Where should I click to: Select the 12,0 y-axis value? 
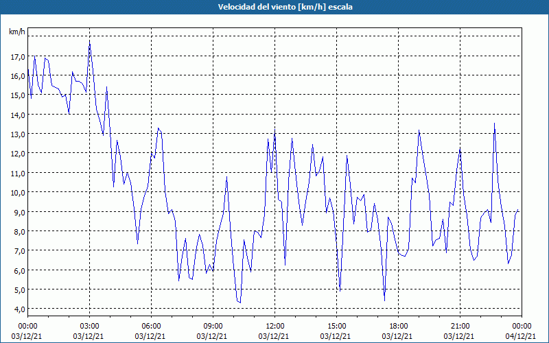pyautogui.click(x=18, y=154)
